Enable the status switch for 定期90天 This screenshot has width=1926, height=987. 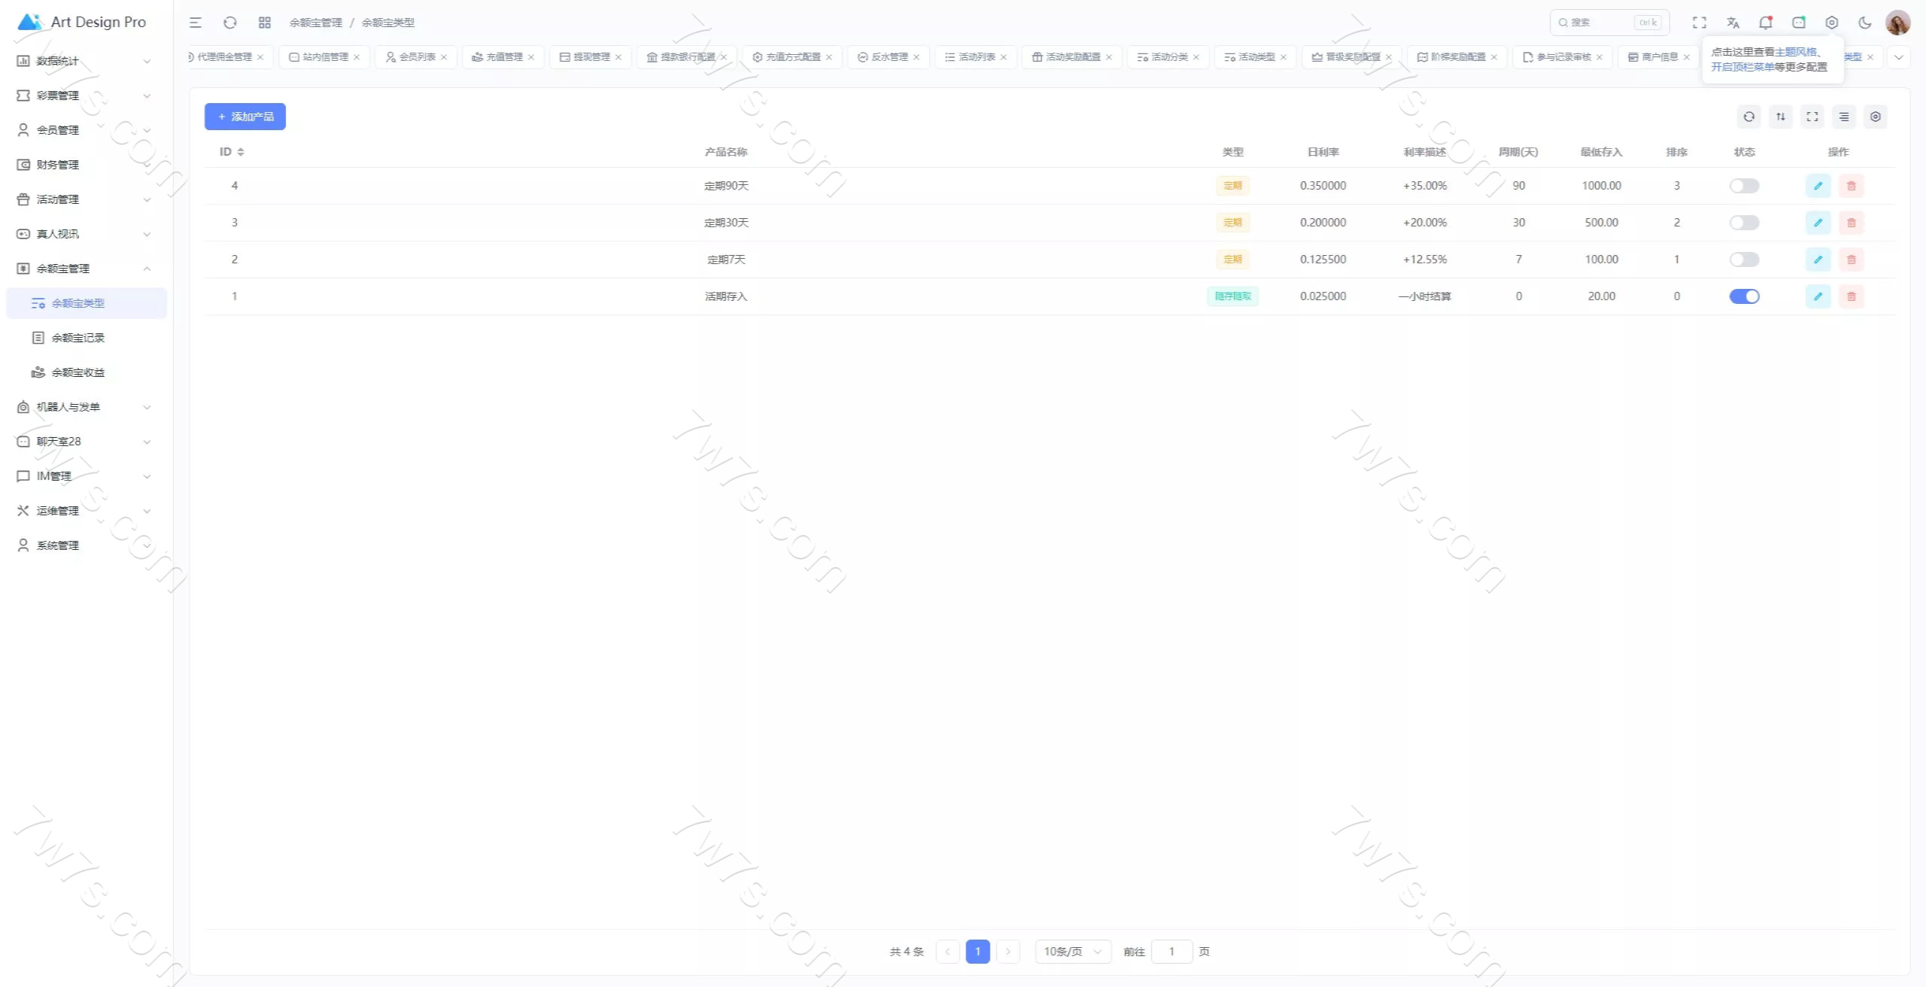pyautogui.click(x=1744, y=186)
